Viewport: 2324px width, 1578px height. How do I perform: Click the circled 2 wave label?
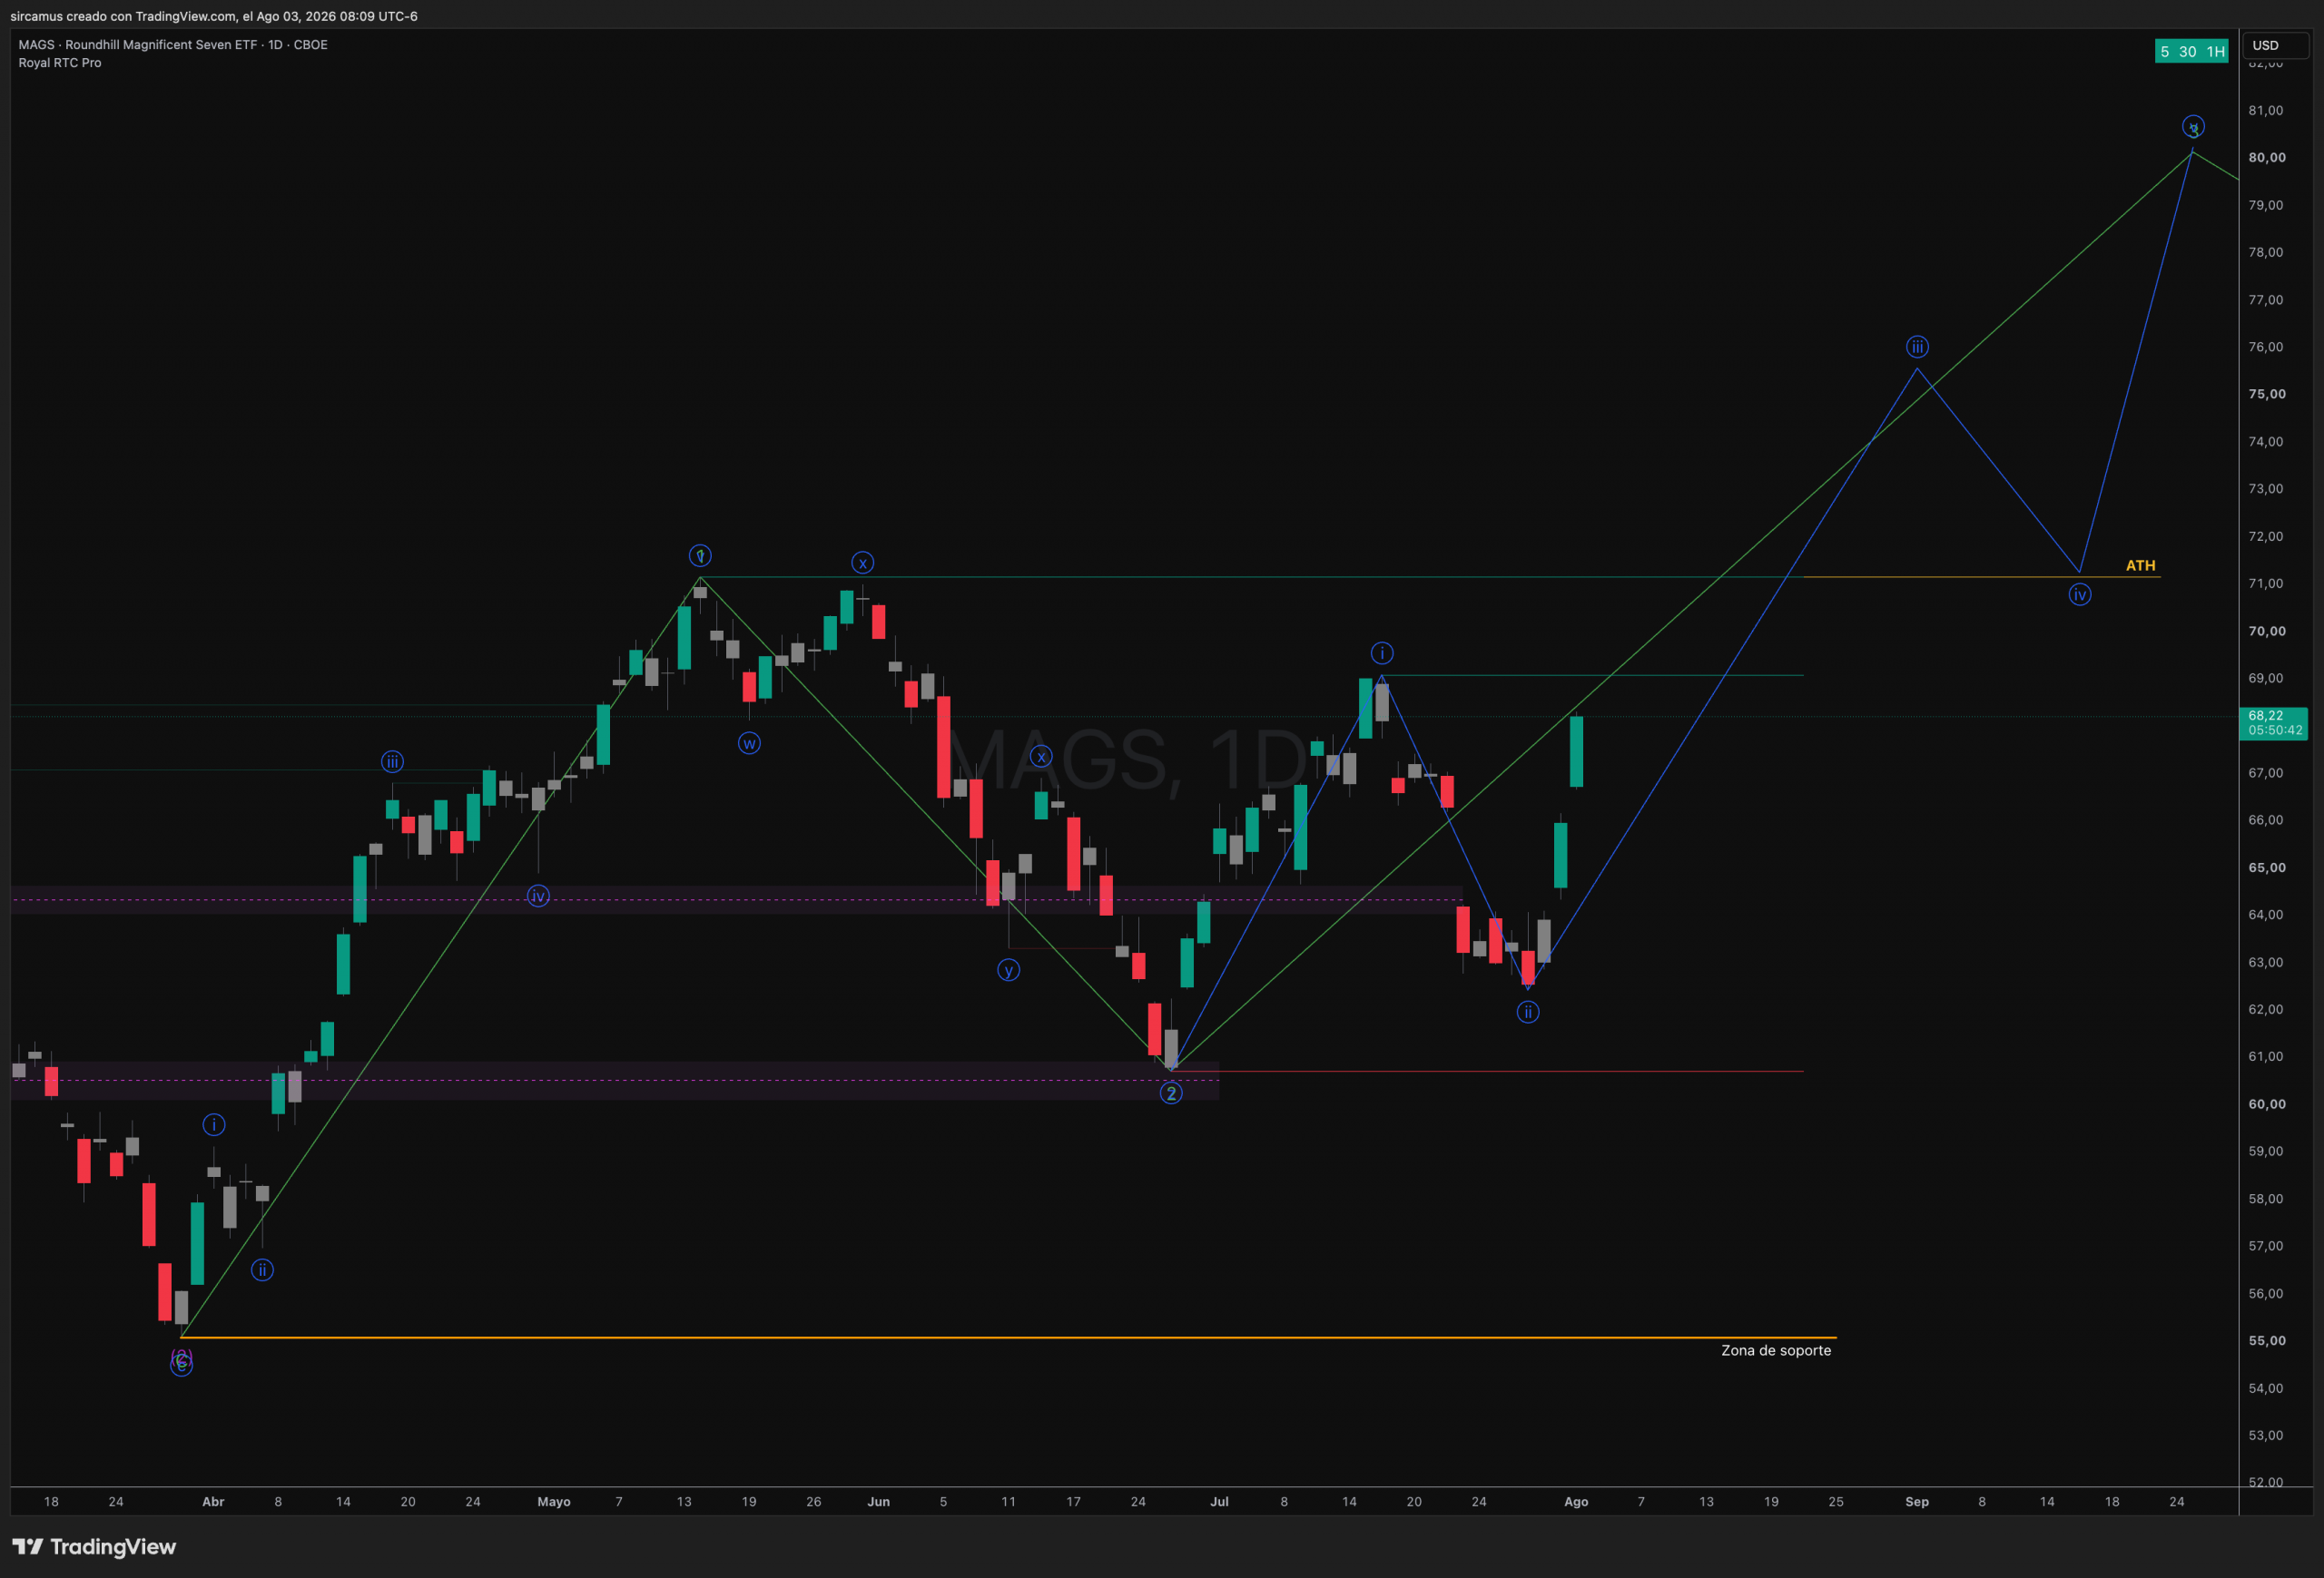(1171, 1093)
